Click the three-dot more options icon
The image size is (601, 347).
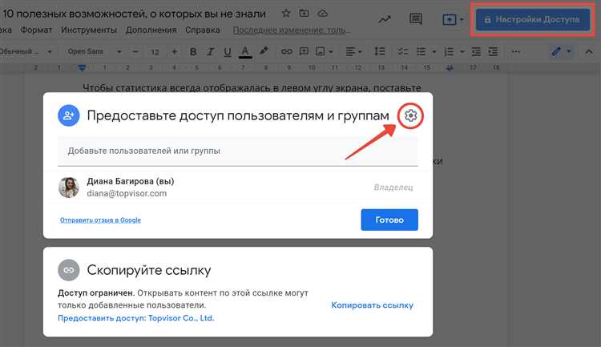coord(516,51)
